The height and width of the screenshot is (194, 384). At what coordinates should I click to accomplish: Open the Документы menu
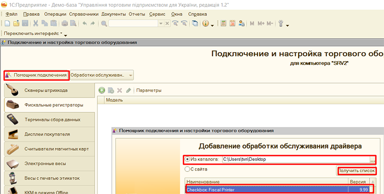tap(114, 14)
